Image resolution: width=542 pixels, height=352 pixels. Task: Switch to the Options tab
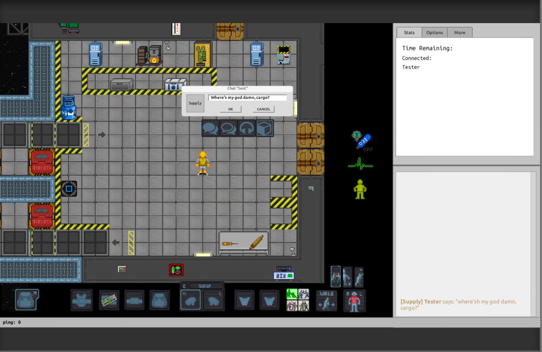[434, 32]
